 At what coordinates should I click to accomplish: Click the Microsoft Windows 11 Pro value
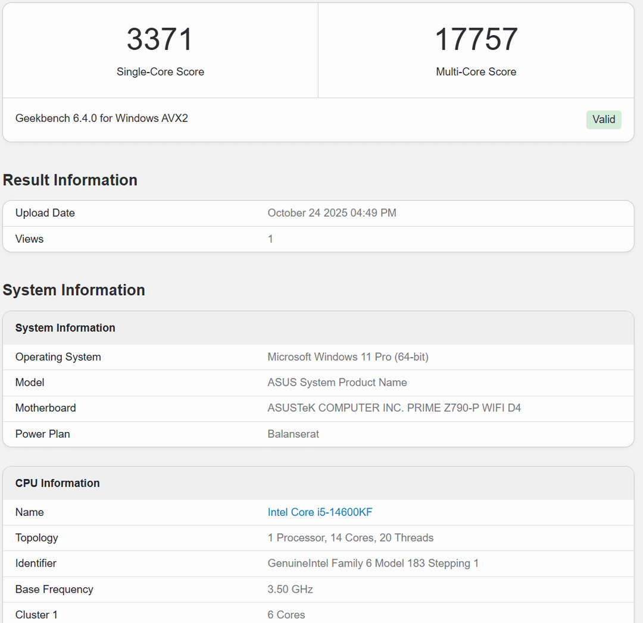click(x=348, y=357)
